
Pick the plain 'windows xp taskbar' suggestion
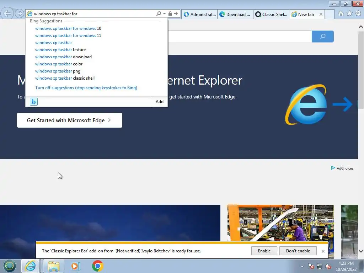click(53, 43)
